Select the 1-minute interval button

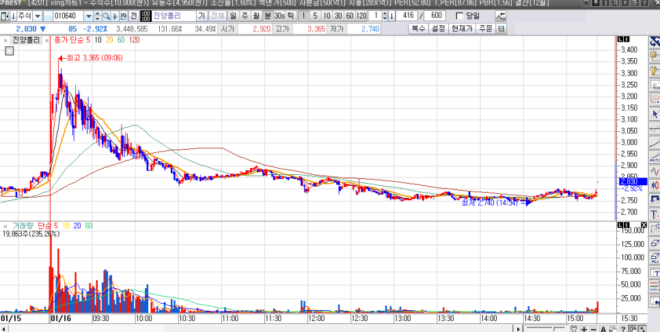coord(303,16)
